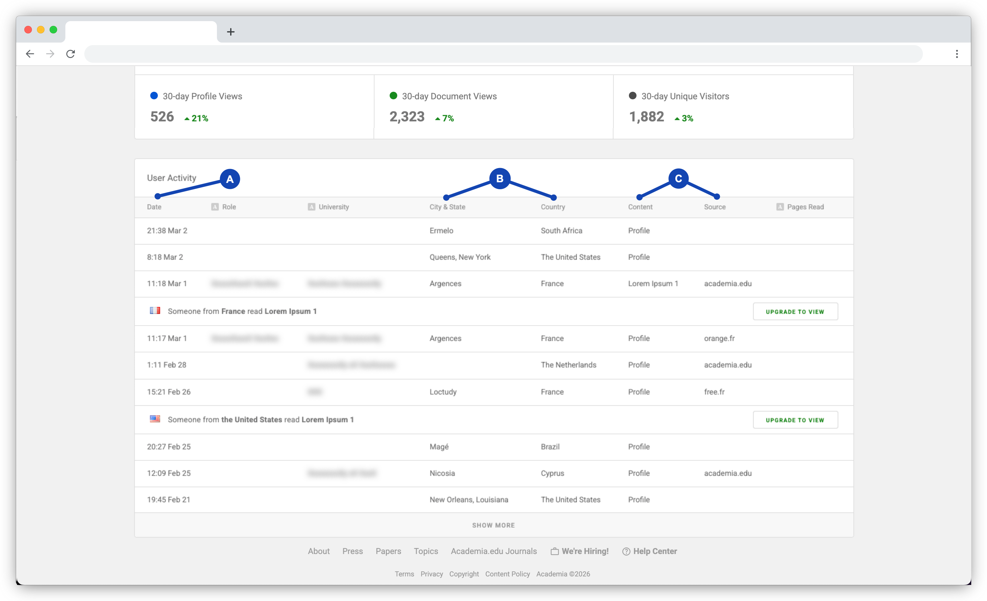Click the dark dot for Unique Visitors
This screenshot has width=987, height=601.
coord(632,96)
